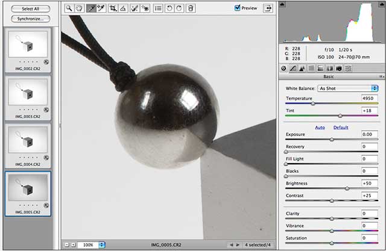Select the IMG_0003.CR2 thumbnail
Image resolution: width=386 pixels, height=251 pixels.
[28, 98]
